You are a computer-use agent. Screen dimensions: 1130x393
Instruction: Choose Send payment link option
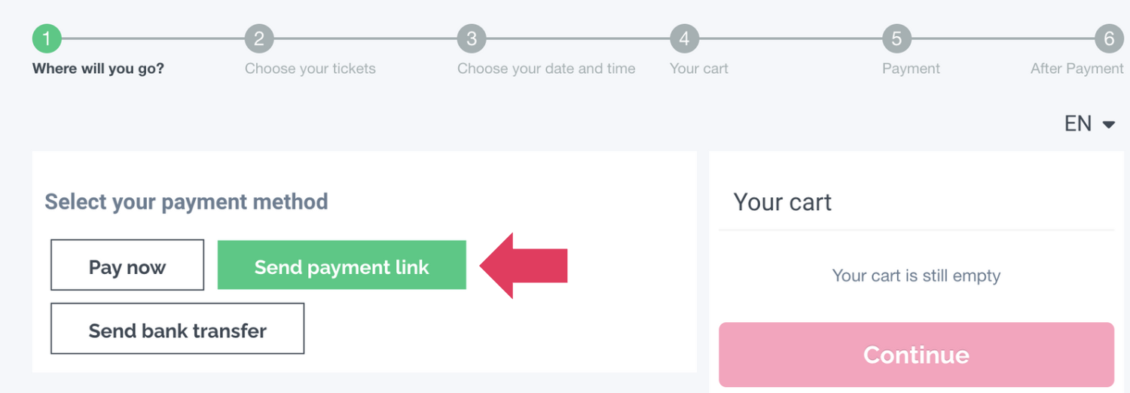coord(342,265)
